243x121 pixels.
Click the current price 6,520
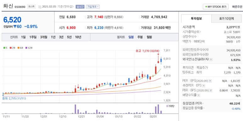click(x=12, y=20)
